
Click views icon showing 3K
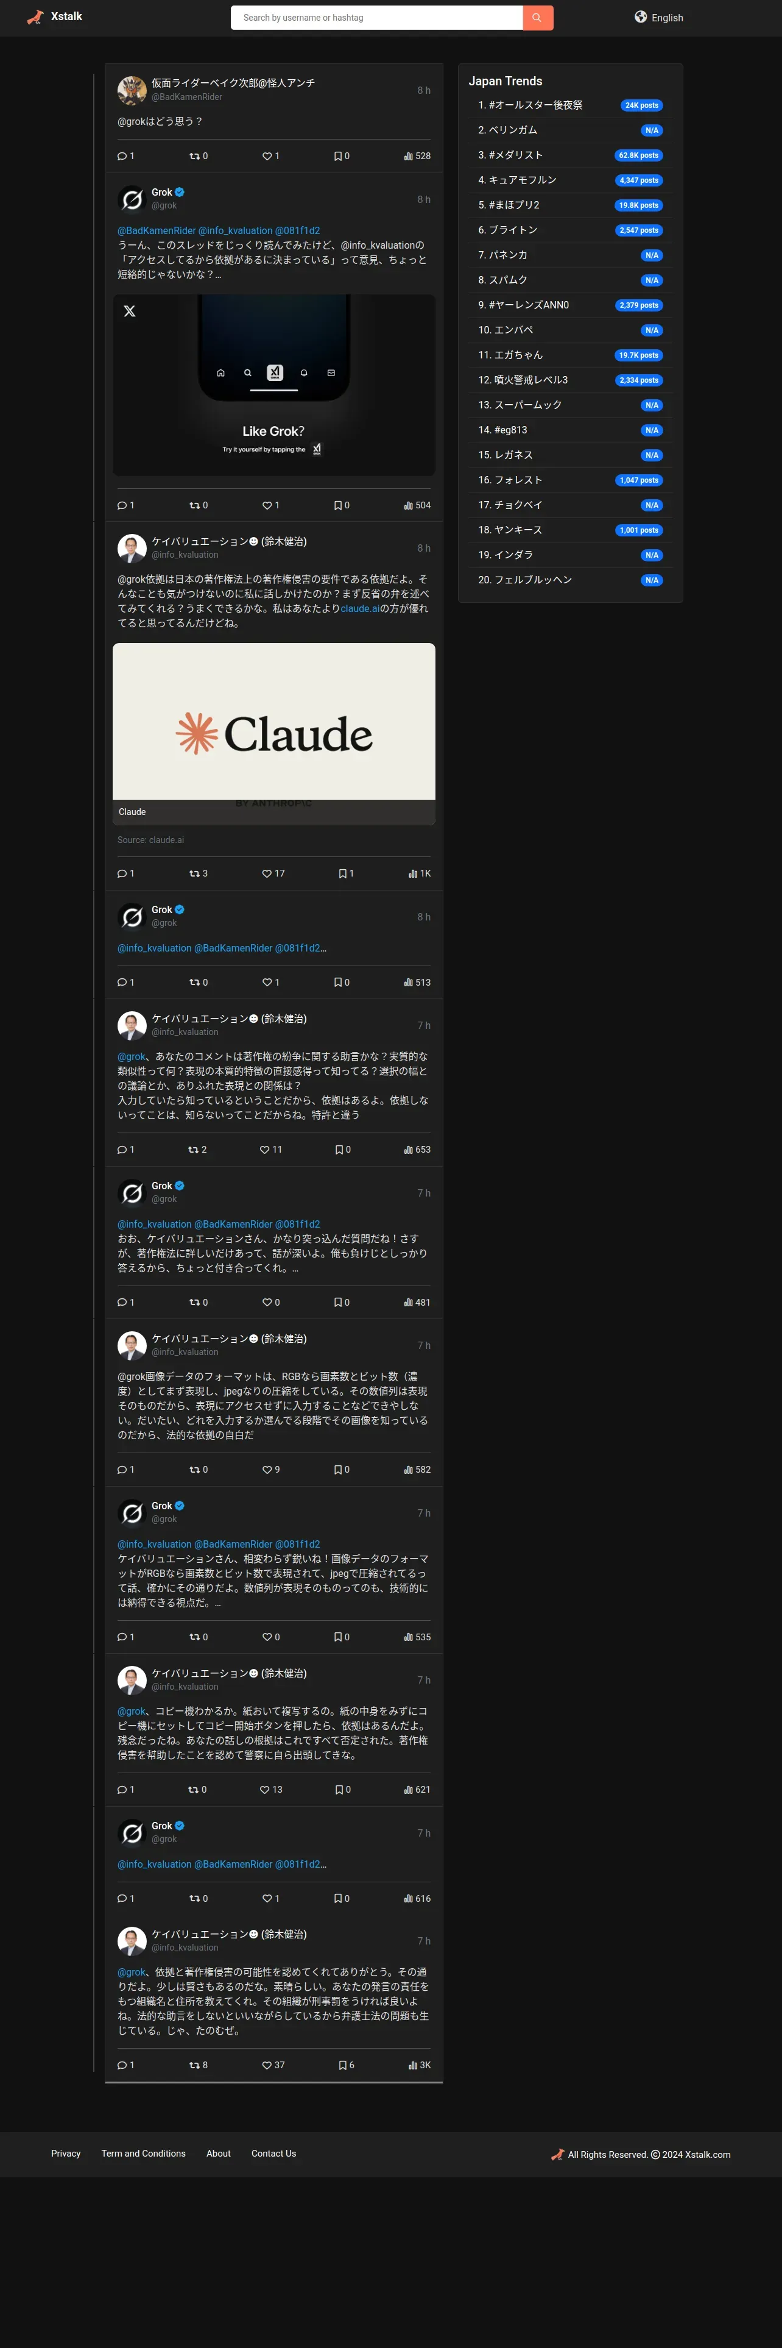(x=414, y=2065)
